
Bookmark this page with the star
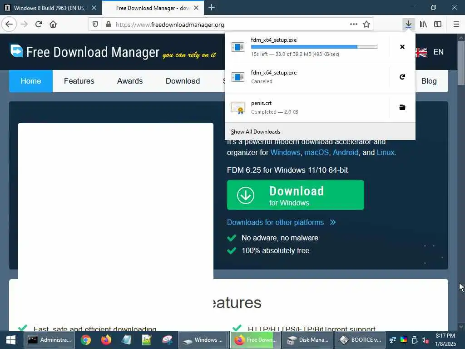click(x=366, y=25)
